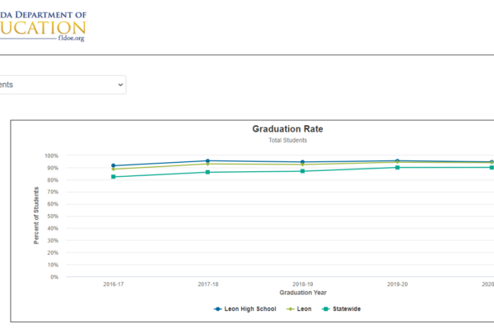Image resolution: width=494 pixels, height=329 pixels.
Task: Click the 100% y-axis label
Action: click(x=51, y=155)
